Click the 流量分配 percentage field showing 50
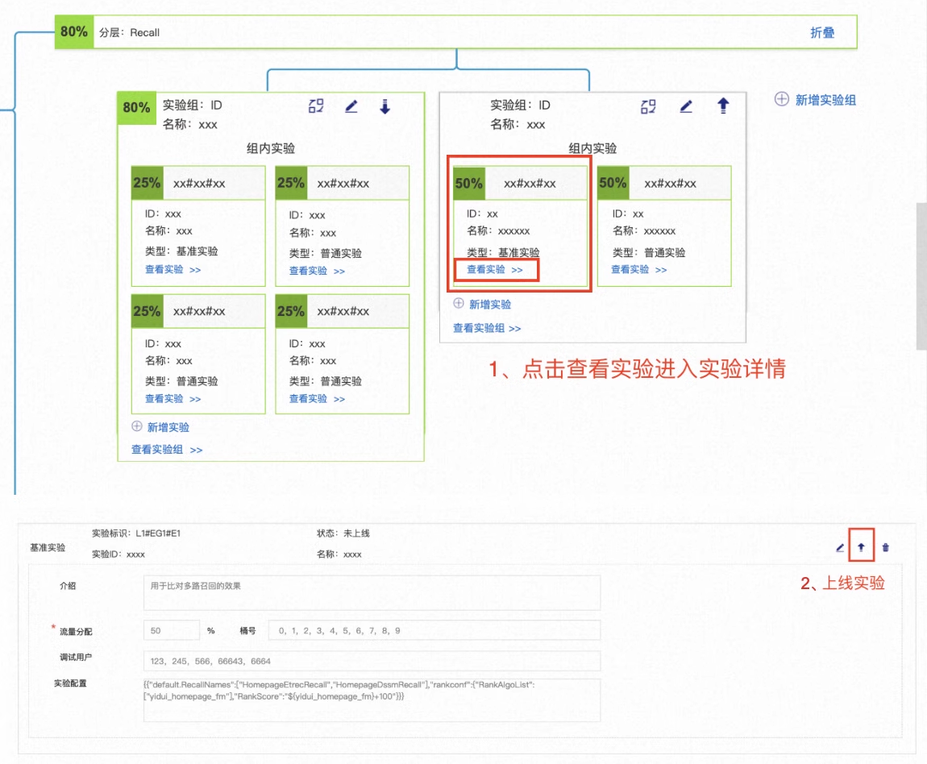This screenshot has height=764, width=927. click(x=172, y=630)
